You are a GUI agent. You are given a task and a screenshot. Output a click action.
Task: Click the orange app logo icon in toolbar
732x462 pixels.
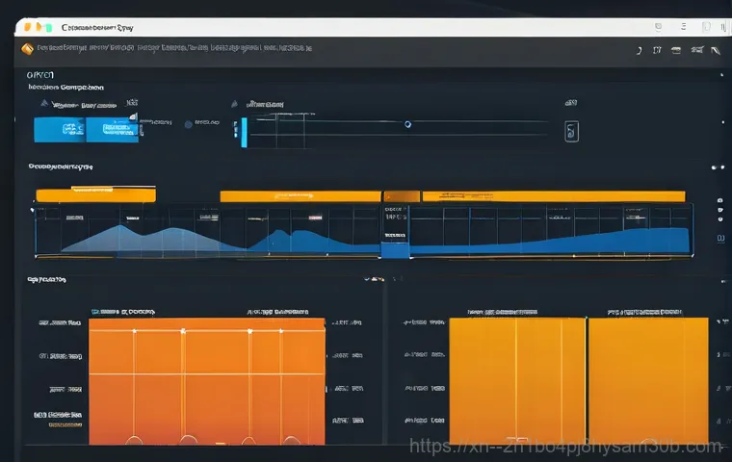click(x=27, y=47)
